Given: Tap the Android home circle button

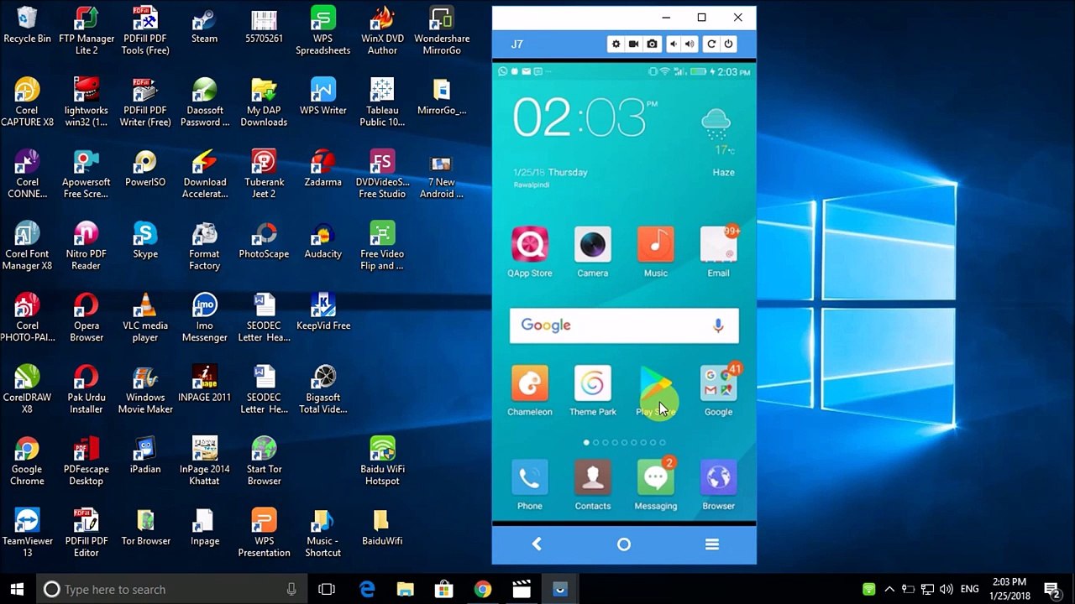Looking at the screenshot, I should [x=624, y=544].
